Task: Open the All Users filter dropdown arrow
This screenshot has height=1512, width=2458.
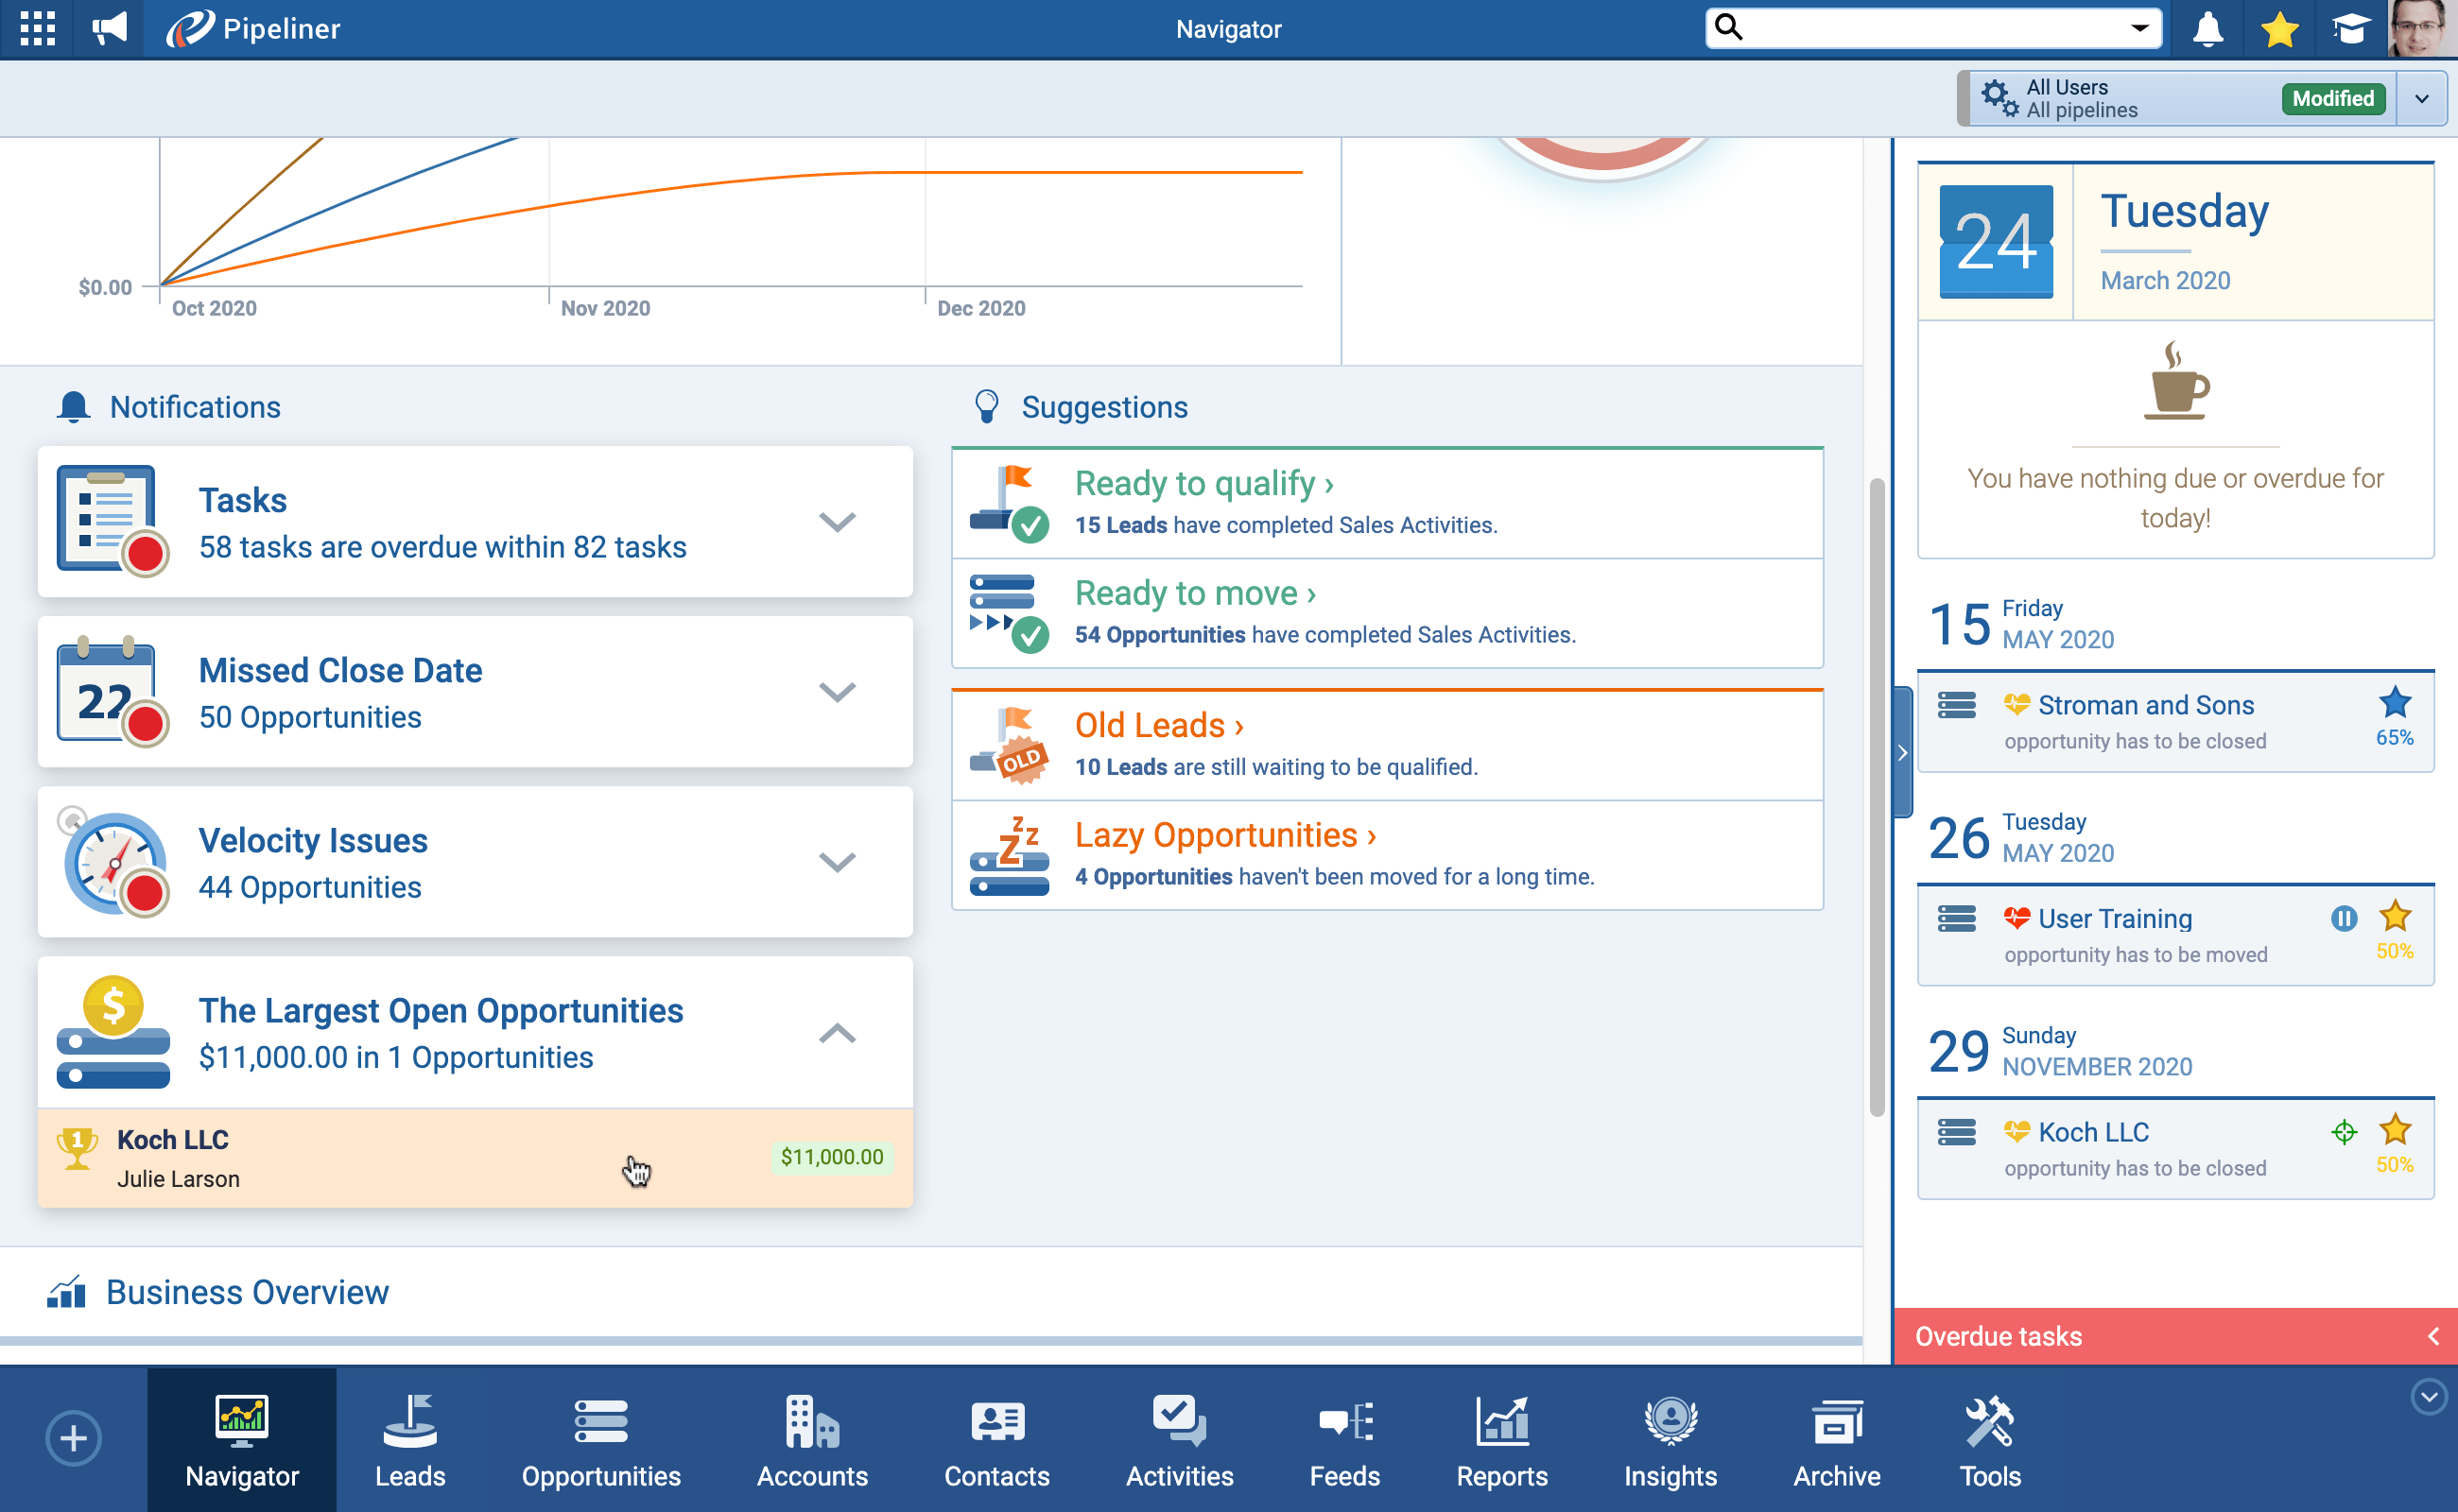Action: click(2421, 98)
